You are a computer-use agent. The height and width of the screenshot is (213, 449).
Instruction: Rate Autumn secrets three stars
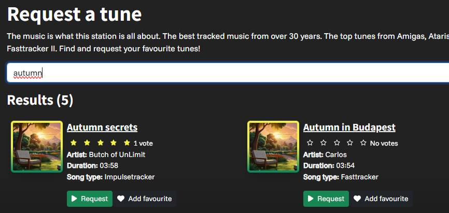pos(100,143)
